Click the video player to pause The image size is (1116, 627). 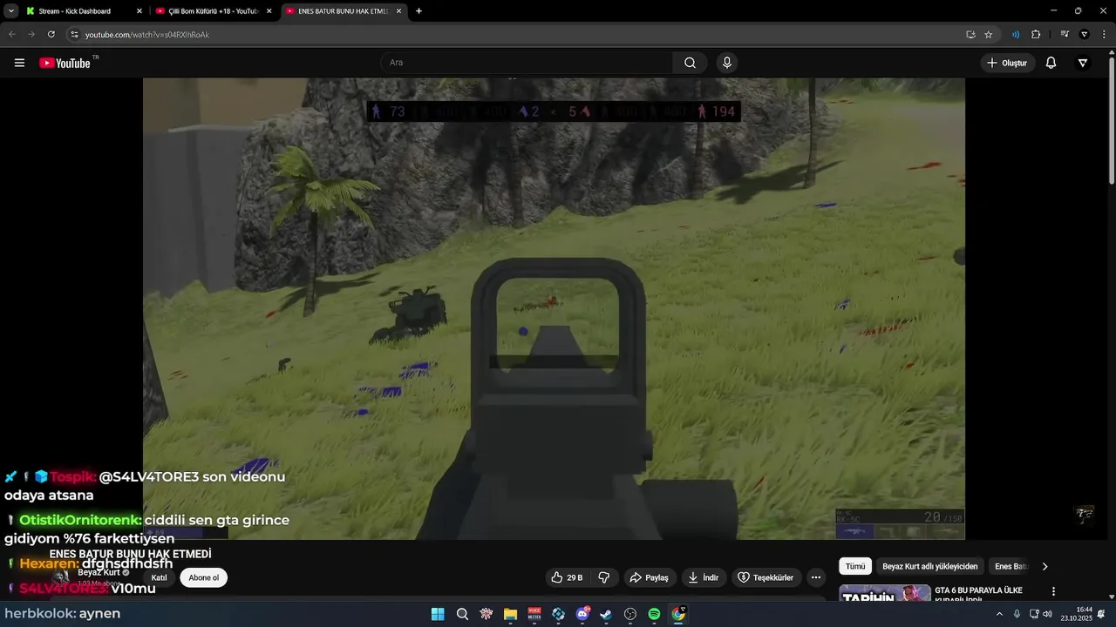554,308
